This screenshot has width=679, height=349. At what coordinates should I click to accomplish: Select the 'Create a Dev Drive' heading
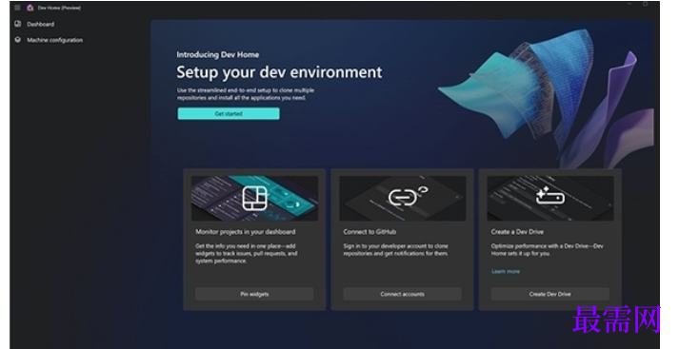[517, 232]
